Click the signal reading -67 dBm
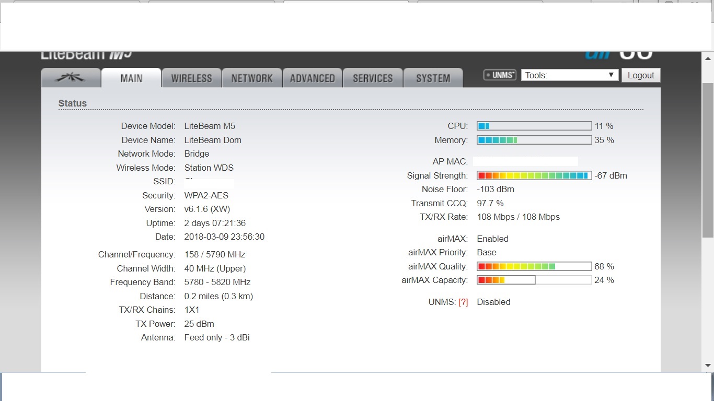The height and width of the screenshot is (401, 714). [x=611, y=175]
